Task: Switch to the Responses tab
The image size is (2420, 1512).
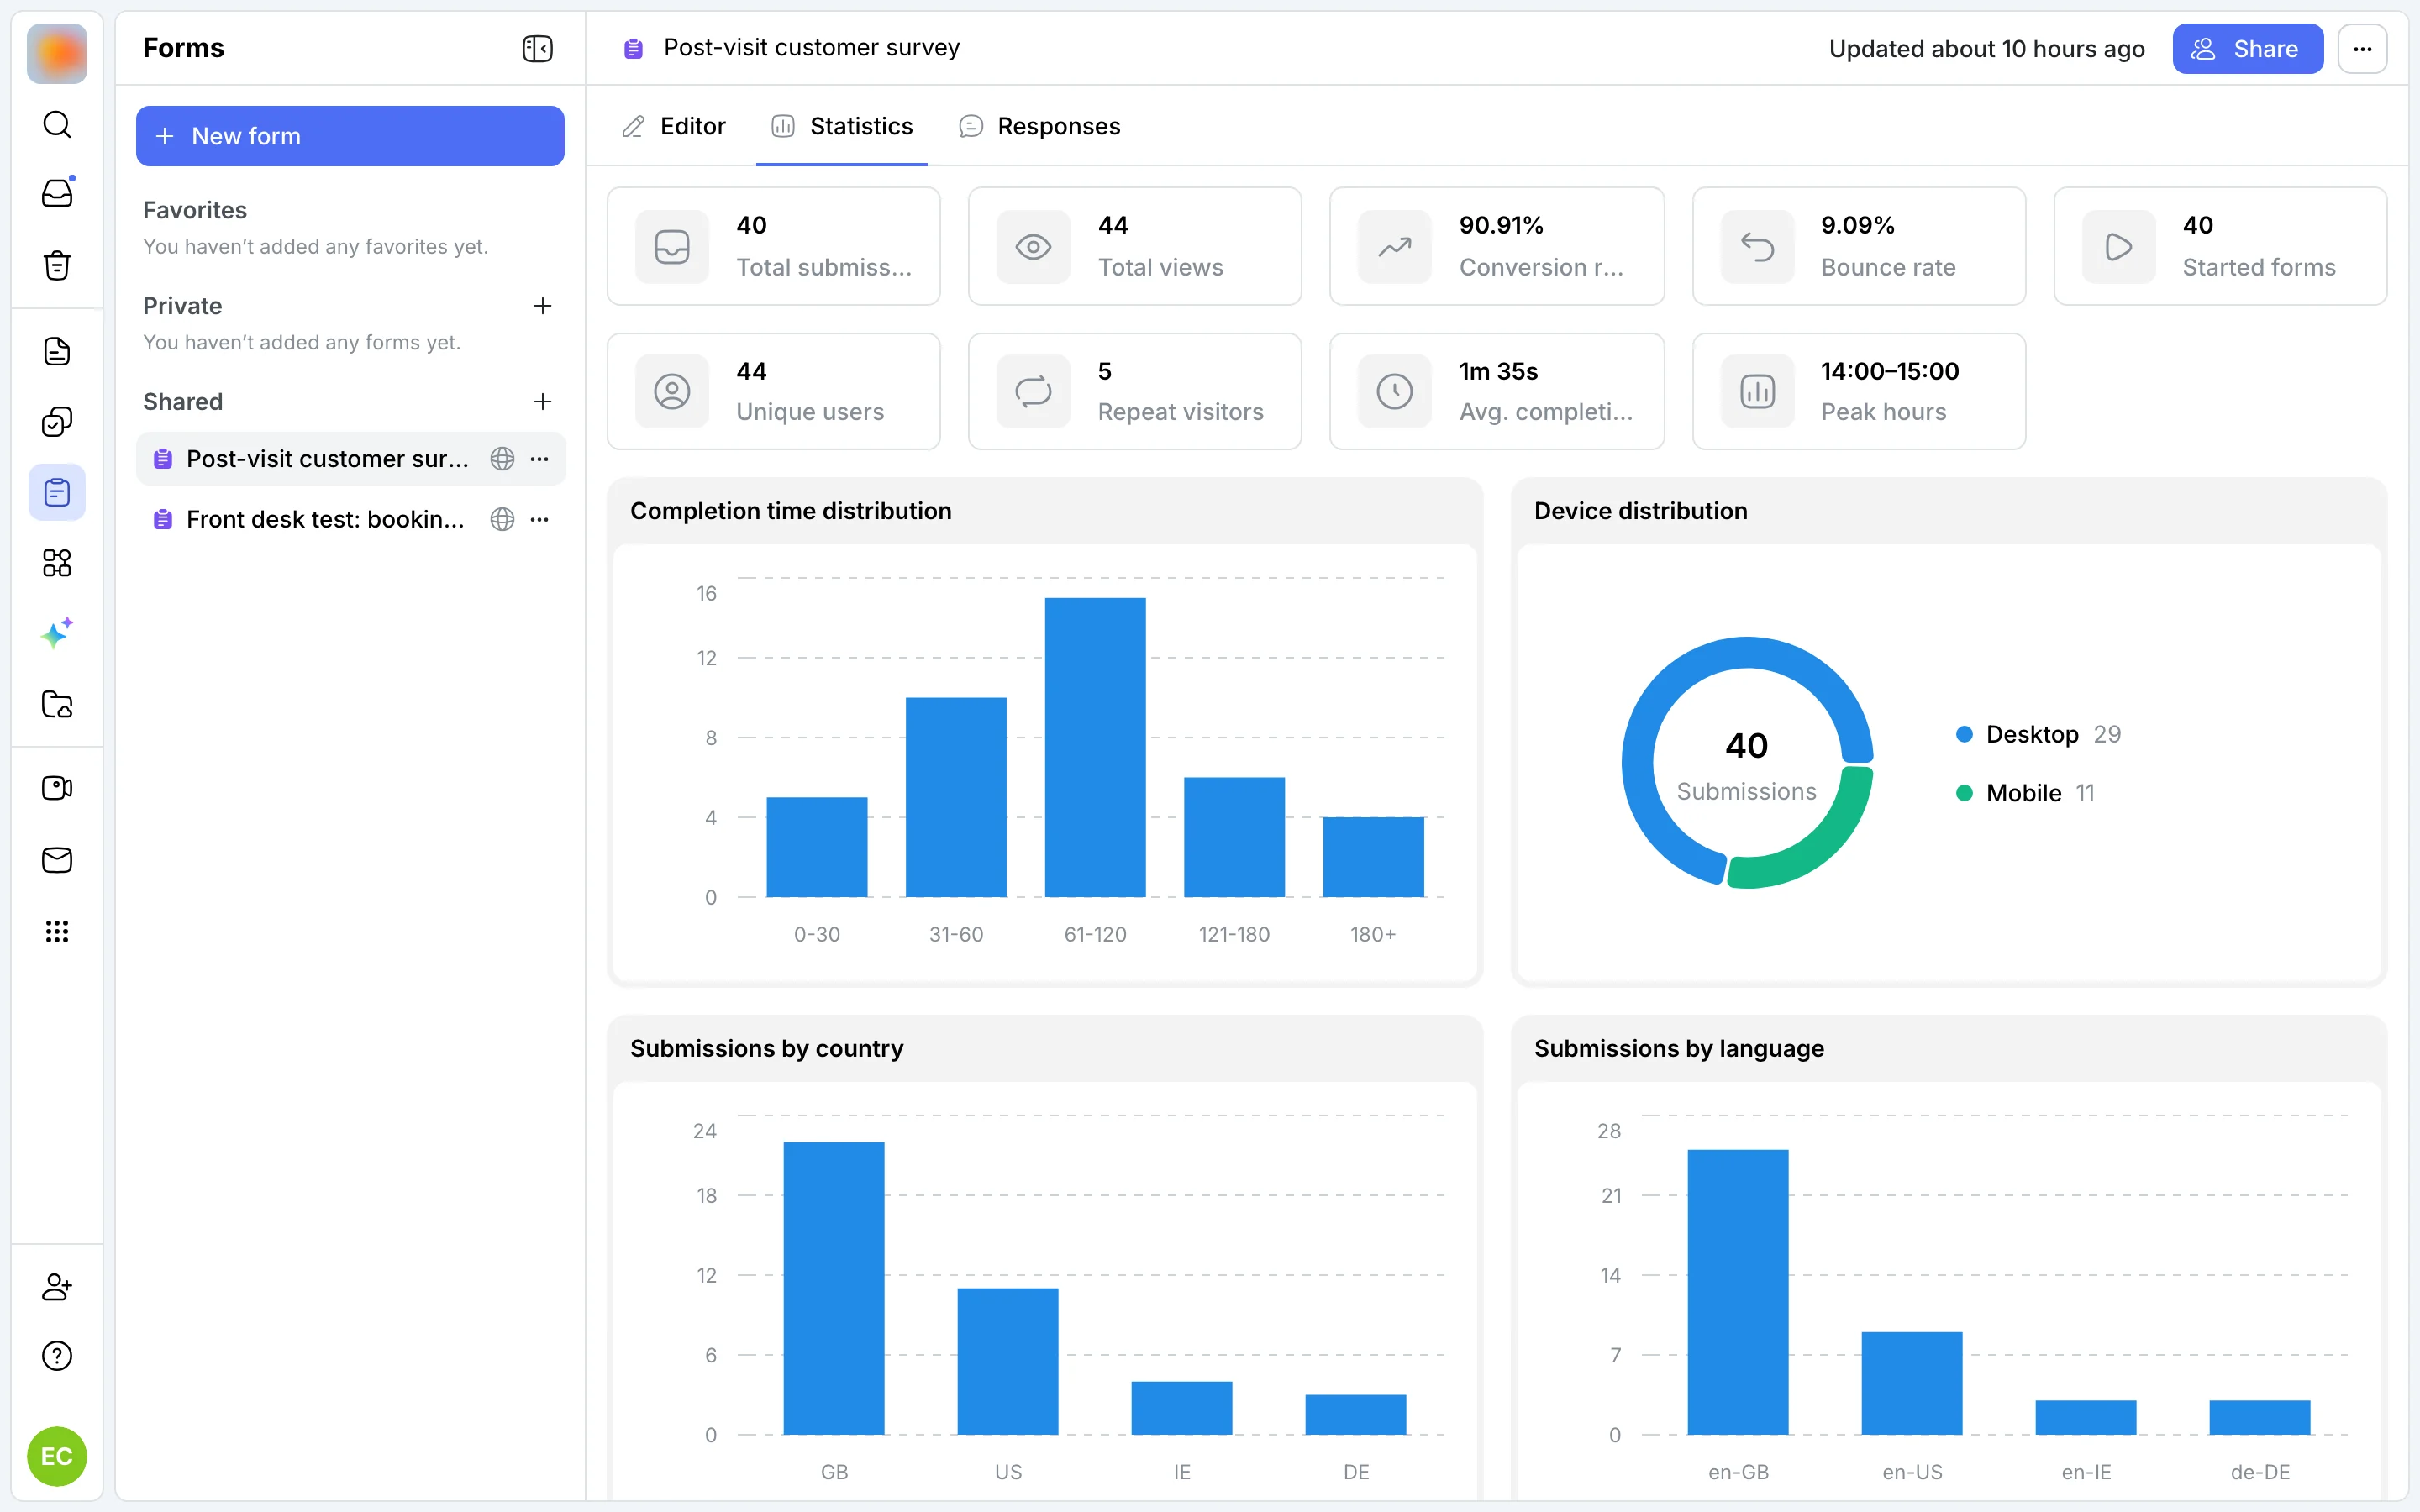Action: 1039,126
